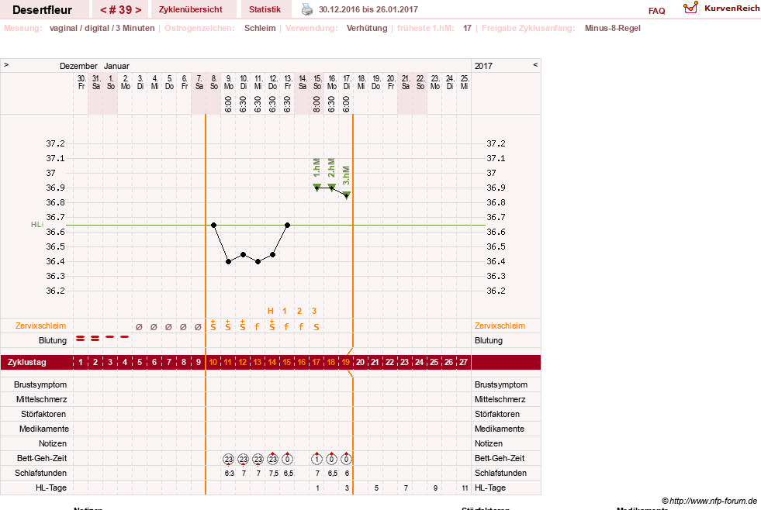Click the Desertfleur title tab
Image resolution: width=761 pixels, height=510 pixels.
click(x=42, y=10)
